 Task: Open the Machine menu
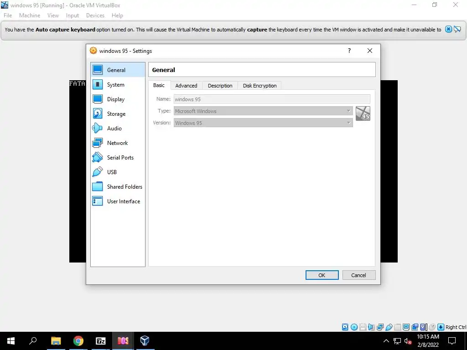point(30,15)
